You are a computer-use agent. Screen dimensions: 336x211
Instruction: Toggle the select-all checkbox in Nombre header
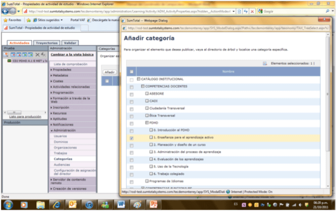point(132,72)
